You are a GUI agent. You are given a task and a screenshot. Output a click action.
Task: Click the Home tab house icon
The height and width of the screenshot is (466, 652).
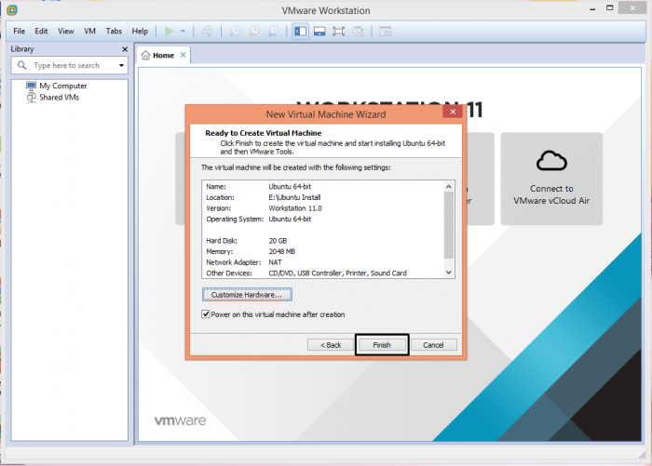coord(145,55)
